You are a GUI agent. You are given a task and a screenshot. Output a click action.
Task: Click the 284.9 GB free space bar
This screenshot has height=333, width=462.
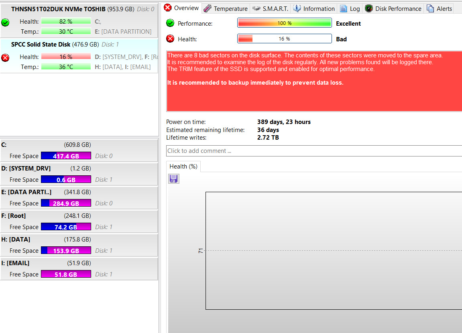point(66,203)
